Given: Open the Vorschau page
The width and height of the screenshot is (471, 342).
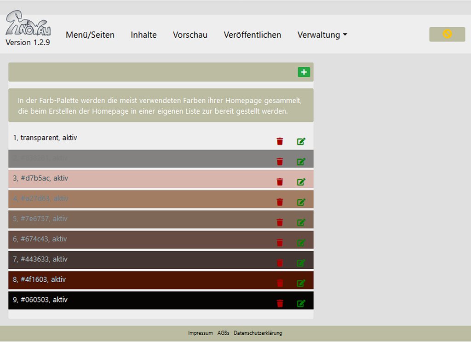Looking at the screenshot, I should (190, 35).
